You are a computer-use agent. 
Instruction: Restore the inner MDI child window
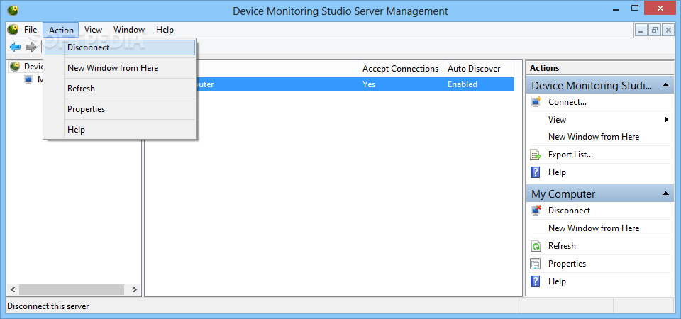(x=654, y=30)
